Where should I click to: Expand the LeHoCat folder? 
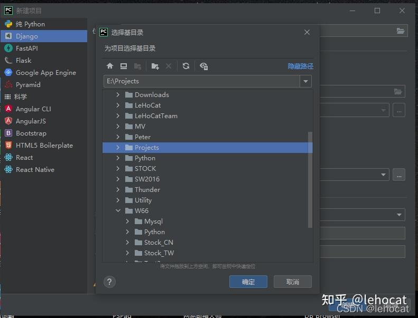coord(118,105)
